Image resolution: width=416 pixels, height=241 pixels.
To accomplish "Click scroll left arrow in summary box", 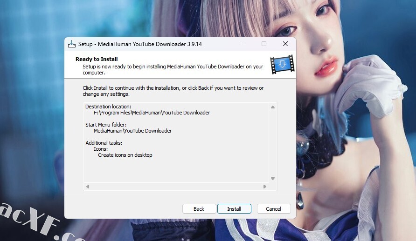I will (88, 187).
